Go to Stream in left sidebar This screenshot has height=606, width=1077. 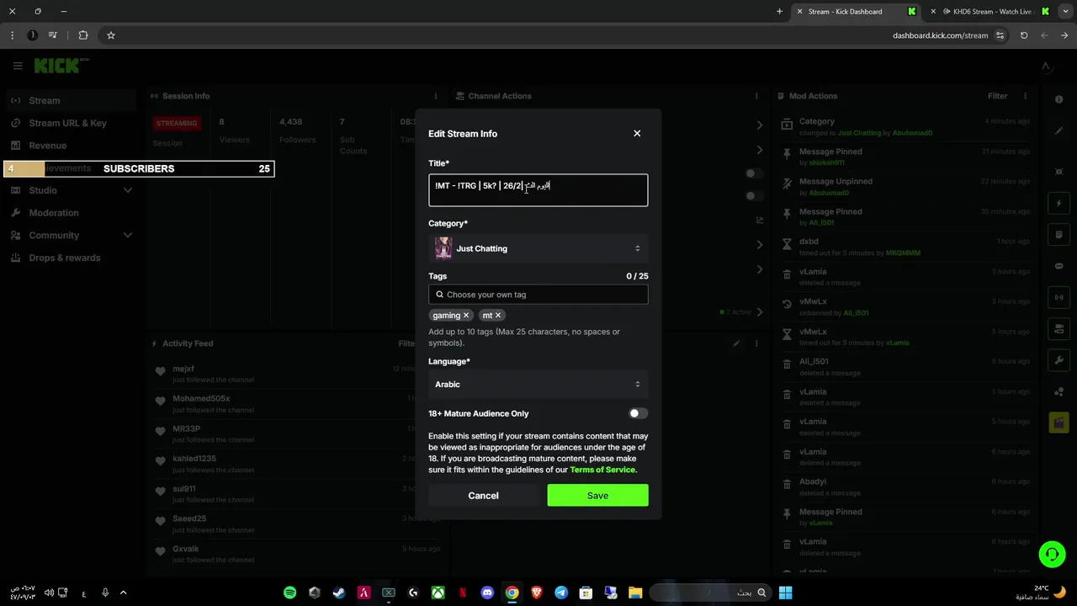[70, 100]
